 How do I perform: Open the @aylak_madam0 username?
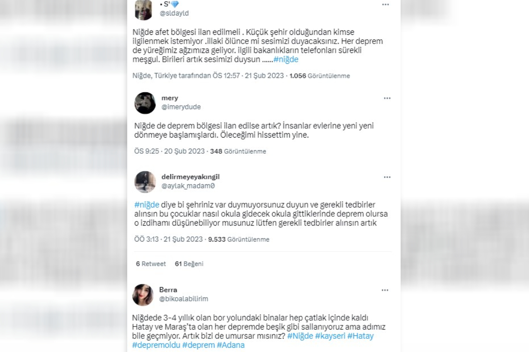tap(188, 186)
